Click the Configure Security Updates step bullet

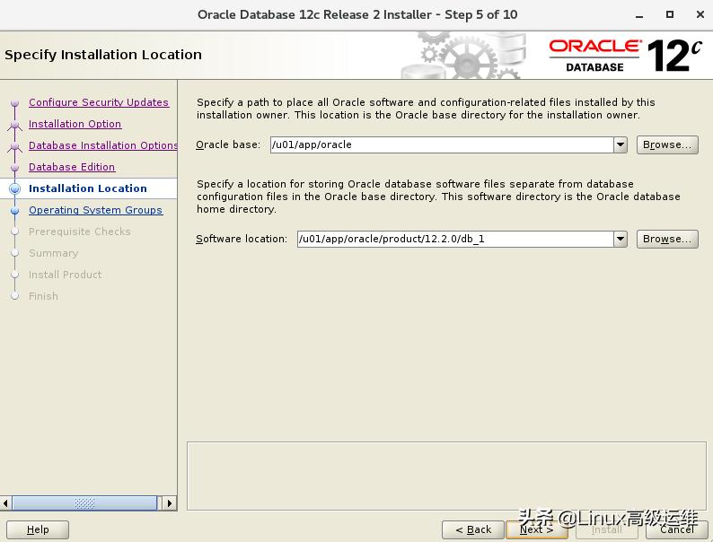[x=14, y=103]
